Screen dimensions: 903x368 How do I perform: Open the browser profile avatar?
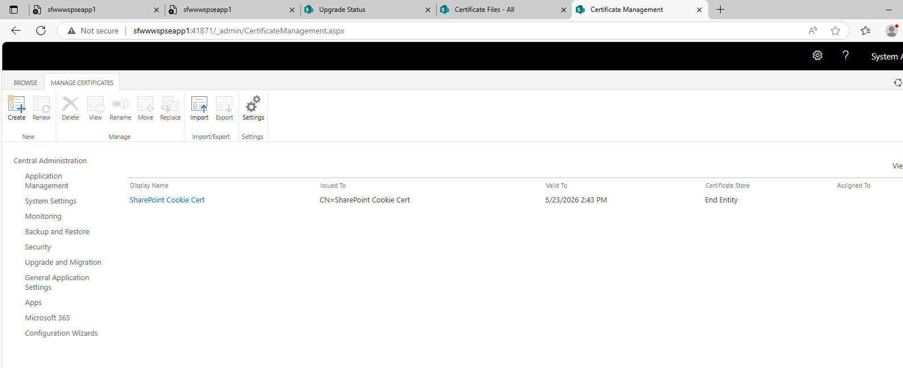(892, 31)
